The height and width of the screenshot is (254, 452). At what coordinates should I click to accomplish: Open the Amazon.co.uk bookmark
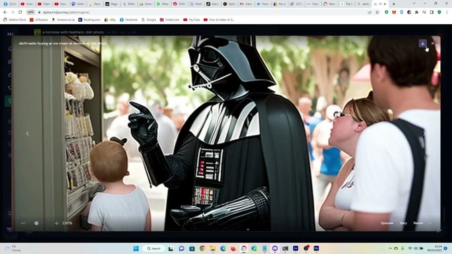pyautogui.click(x=63, y=20)
